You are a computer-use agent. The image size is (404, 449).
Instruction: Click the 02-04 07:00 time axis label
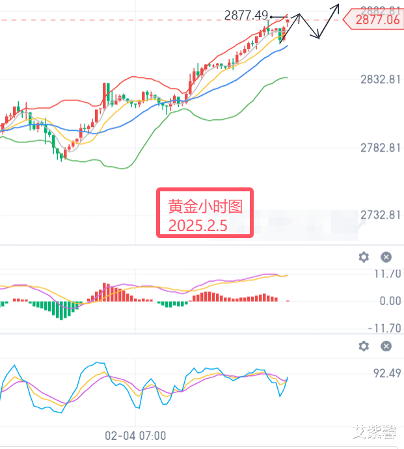135,435
